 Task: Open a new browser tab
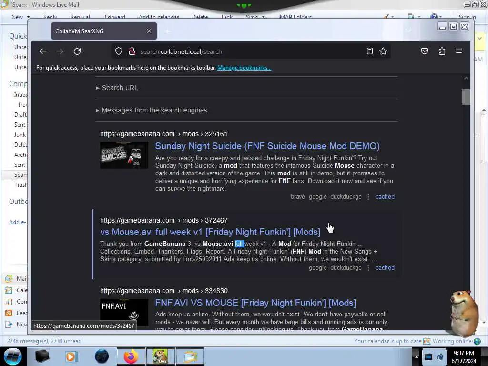pos(167,31)
